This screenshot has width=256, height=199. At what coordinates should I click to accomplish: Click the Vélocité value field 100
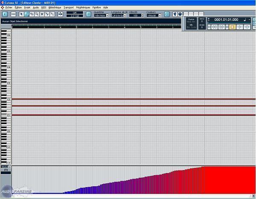pos(135,15)
